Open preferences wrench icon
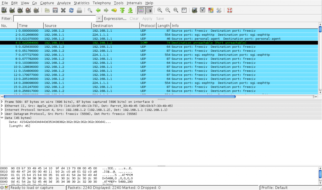 coord(219,10)
